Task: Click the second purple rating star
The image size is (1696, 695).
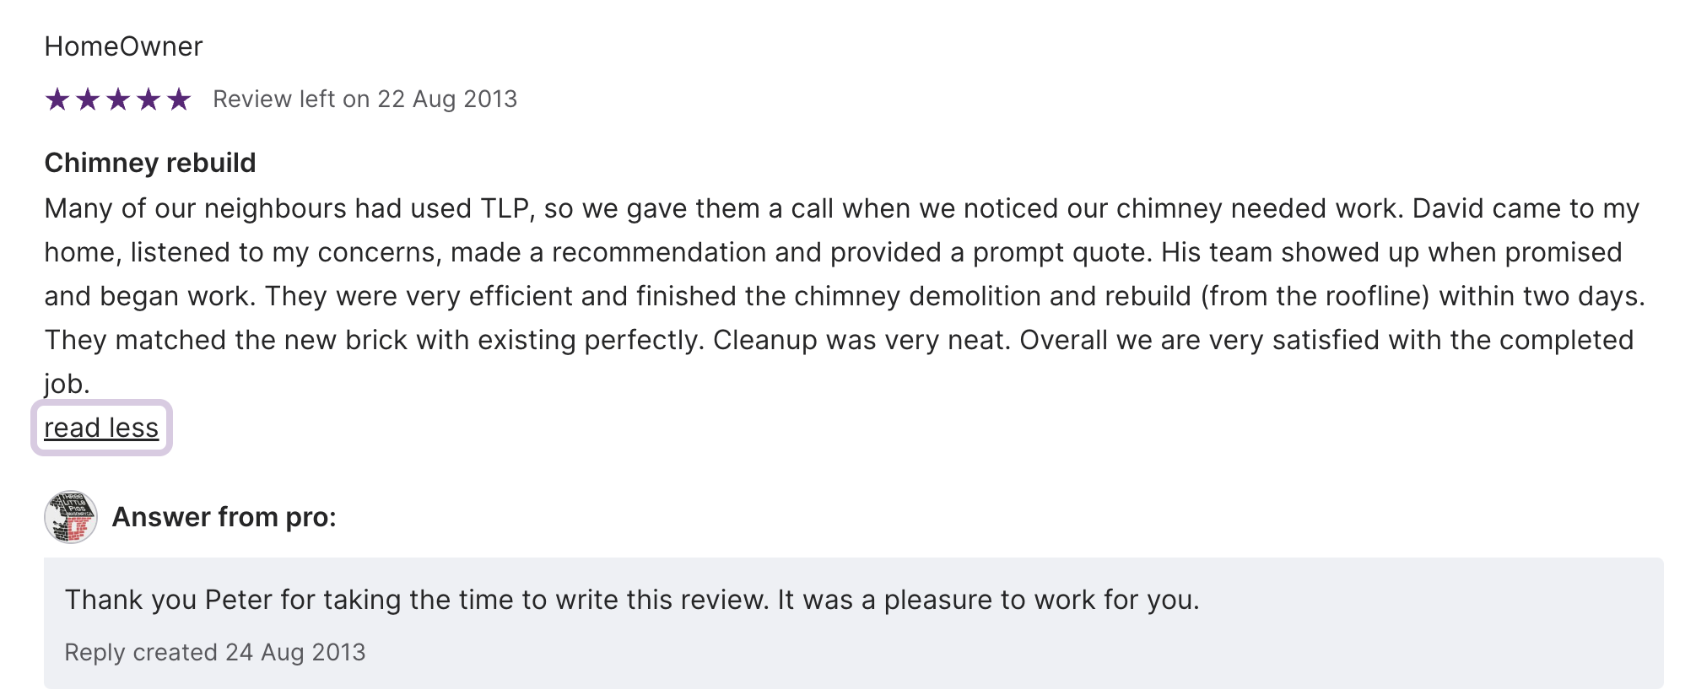Action: tap(88, 100)
